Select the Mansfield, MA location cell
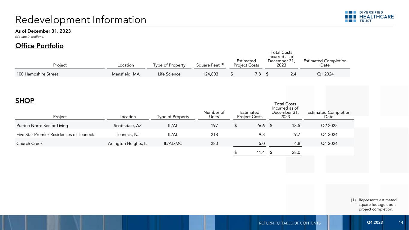Image resolution: width=409 pixels, height=230 pixels. pos(123,74)
